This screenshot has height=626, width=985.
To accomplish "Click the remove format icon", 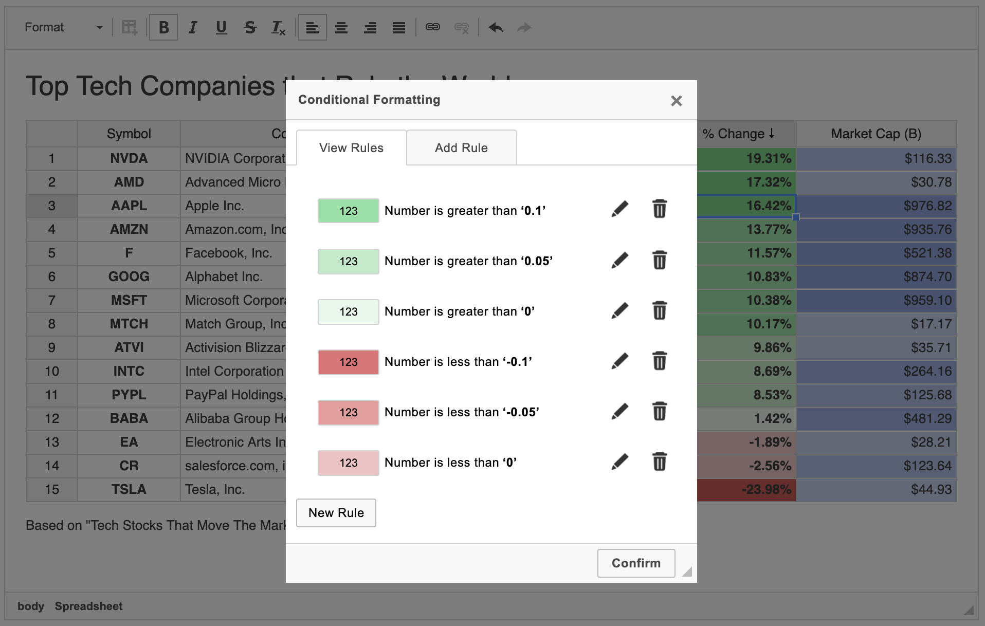I will tap(279, 27).
